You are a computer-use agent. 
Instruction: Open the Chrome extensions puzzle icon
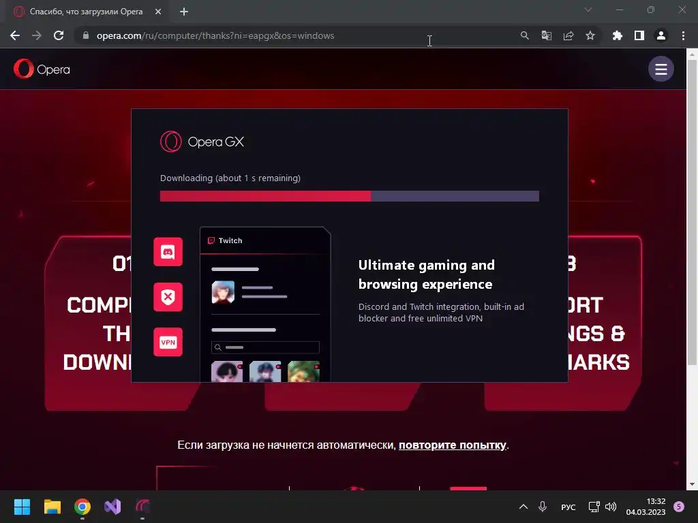[x=617, y=35]
